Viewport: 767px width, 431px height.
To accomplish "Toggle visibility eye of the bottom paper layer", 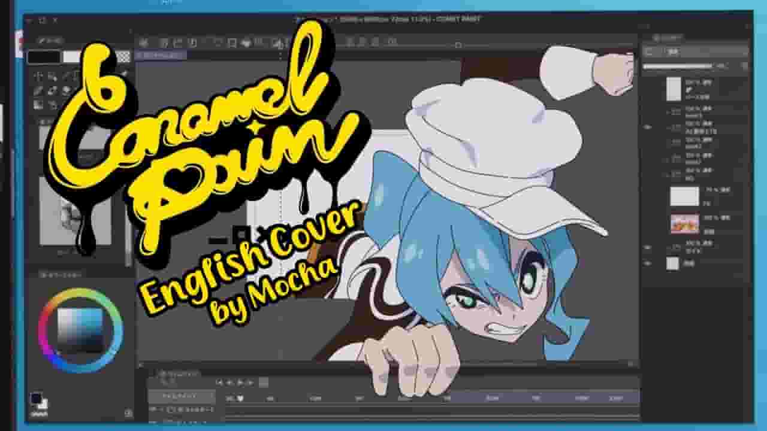I will tap(648, 263).
